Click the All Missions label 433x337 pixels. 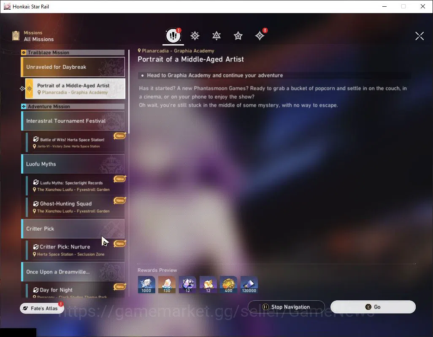point(39,40)
